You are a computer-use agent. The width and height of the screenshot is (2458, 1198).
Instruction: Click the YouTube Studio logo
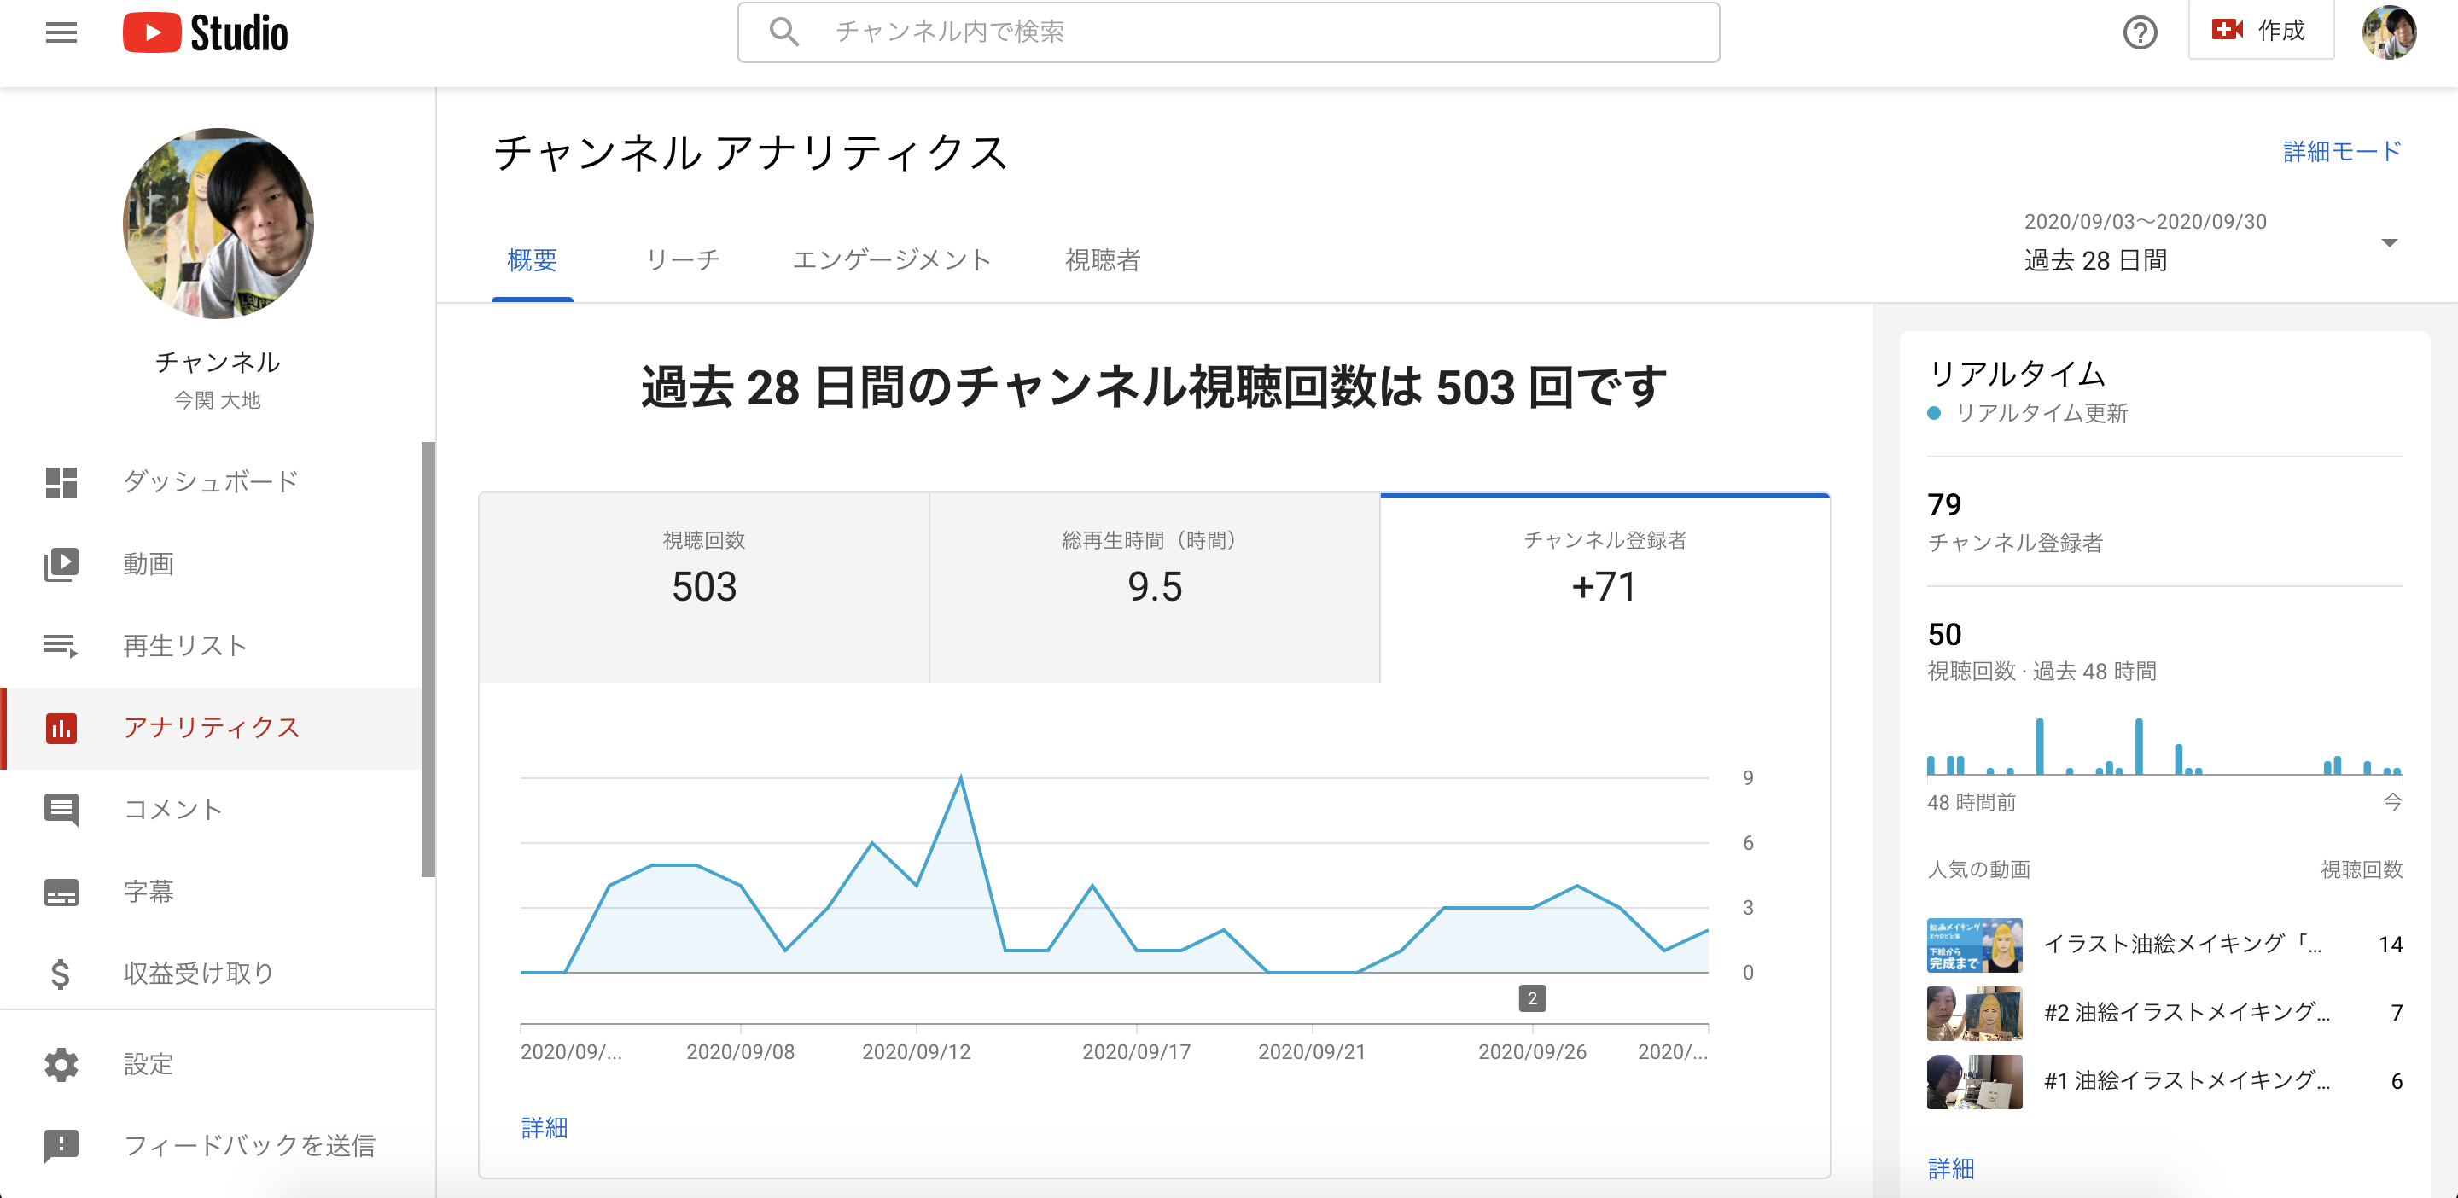[x=205, y=32]
